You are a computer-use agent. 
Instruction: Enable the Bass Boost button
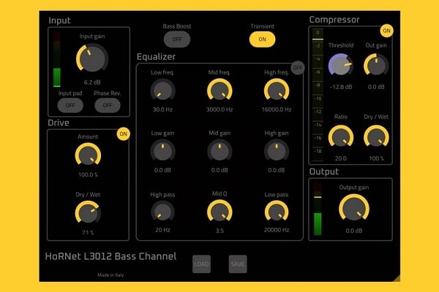click(176, 39)
